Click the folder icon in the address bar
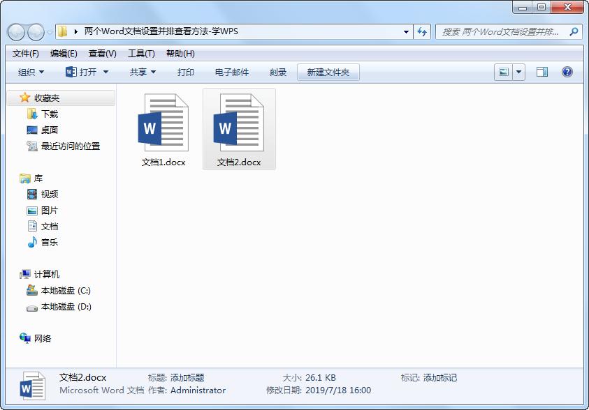Screen dimensions: 589x410 coord(63,31)
